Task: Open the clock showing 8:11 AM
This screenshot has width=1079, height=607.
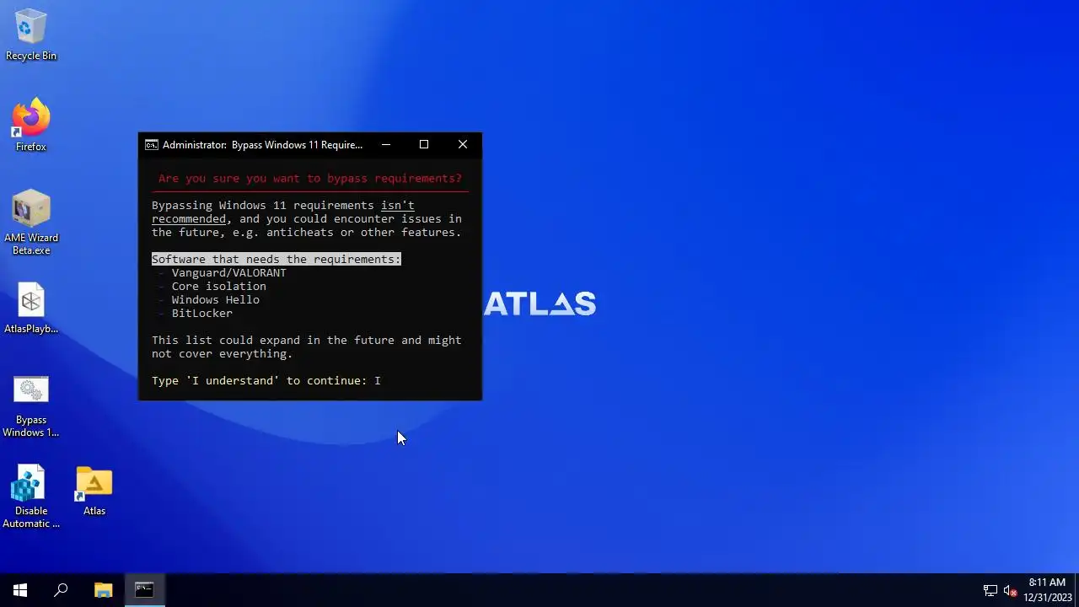Action: (x=1047, y=590)
